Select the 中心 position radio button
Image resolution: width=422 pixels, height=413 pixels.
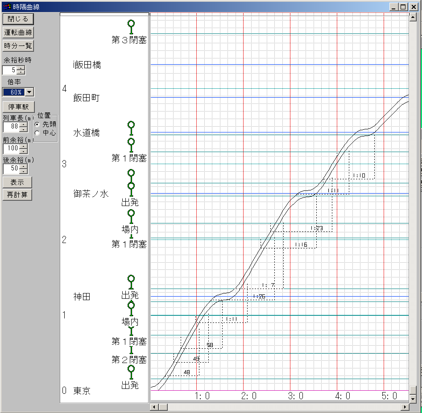click(x=37, y=133)
